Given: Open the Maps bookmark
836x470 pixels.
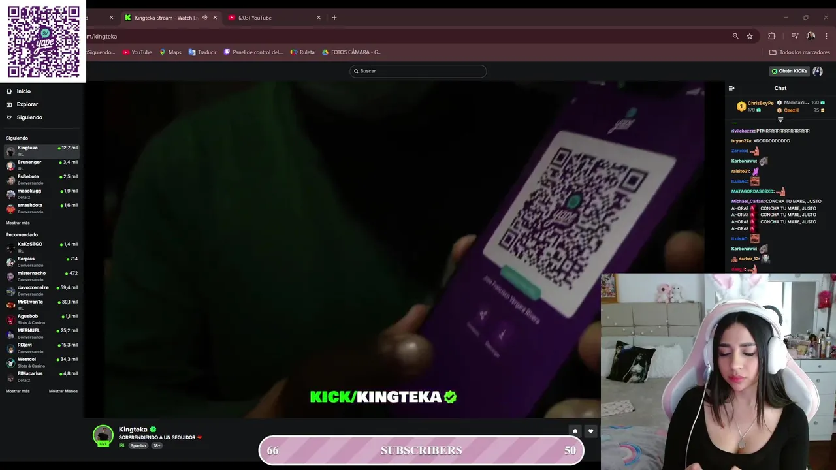Looking at the screenshot, I should (x=170, y=52).
